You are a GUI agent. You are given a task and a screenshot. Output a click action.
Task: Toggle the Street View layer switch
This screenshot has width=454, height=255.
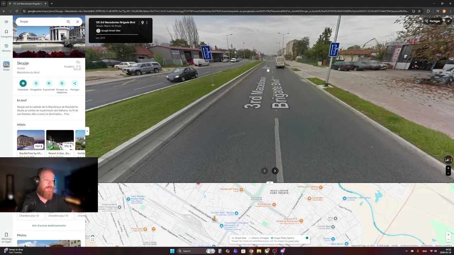(306, 238)
